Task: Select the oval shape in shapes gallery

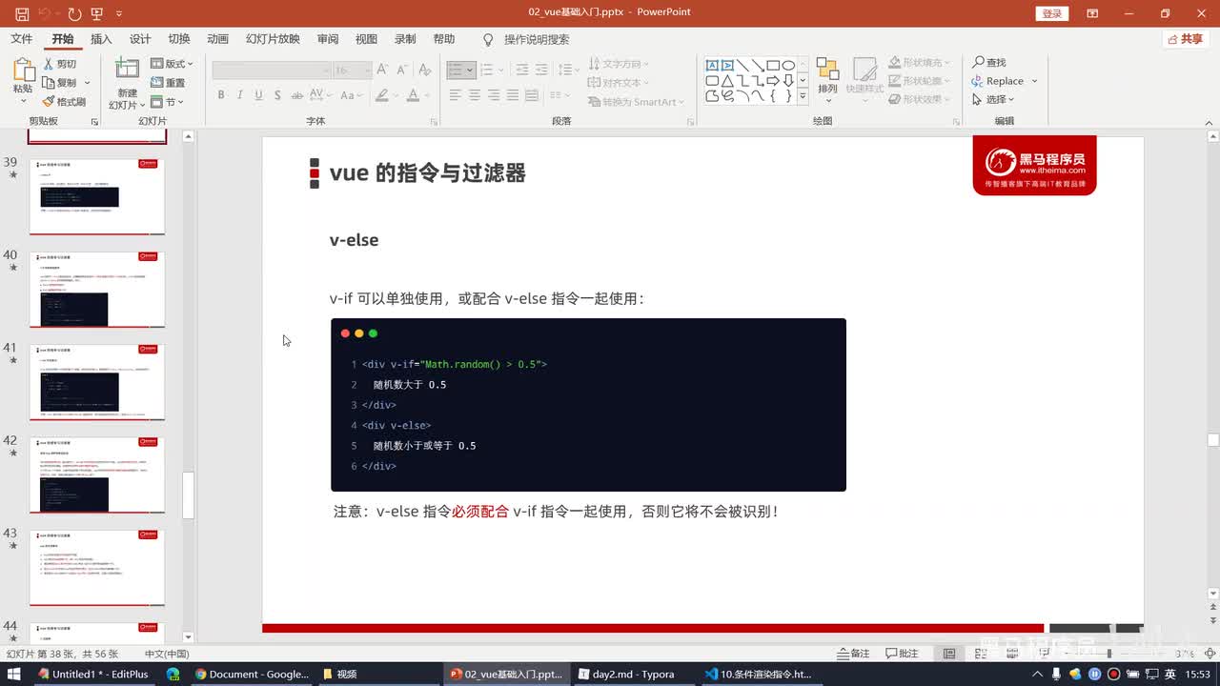Action: pyautogui.click(x=788, y=66)
